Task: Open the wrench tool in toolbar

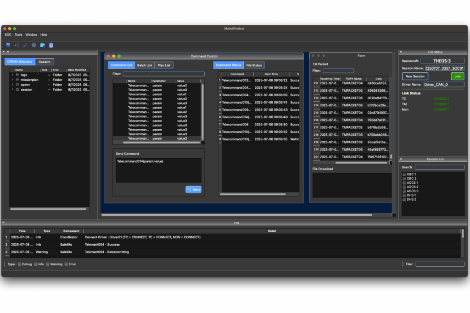Action: click(25, 45)
